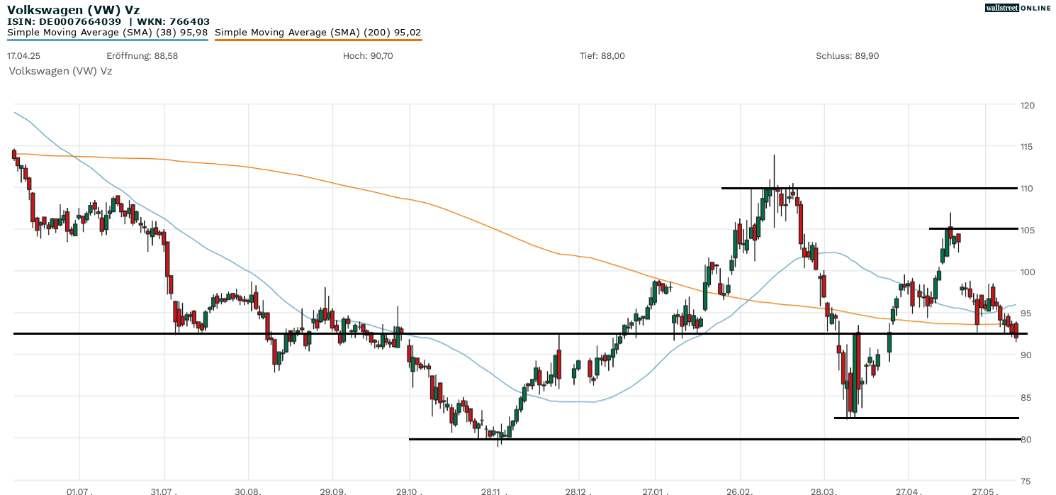Click the Volkswagen (VW) Vz series label

(x=60, y=71)
